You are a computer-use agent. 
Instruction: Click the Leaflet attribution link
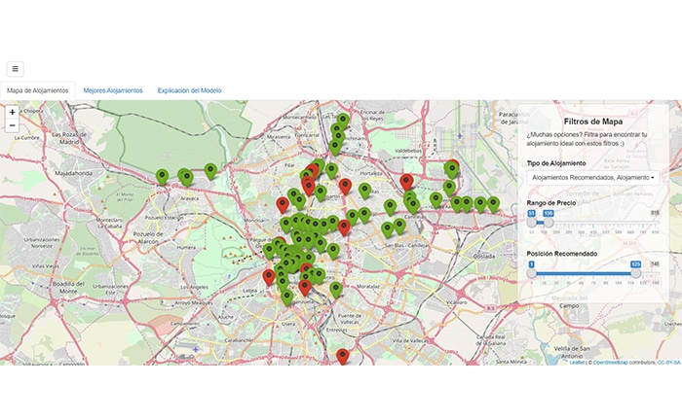577,362
